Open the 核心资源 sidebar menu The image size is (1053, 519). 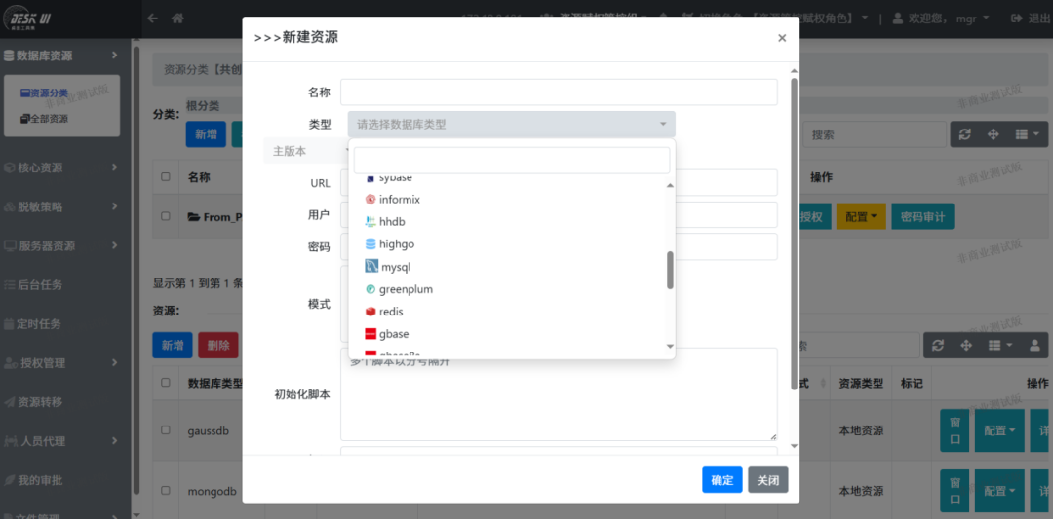click(x=60, y=167)
